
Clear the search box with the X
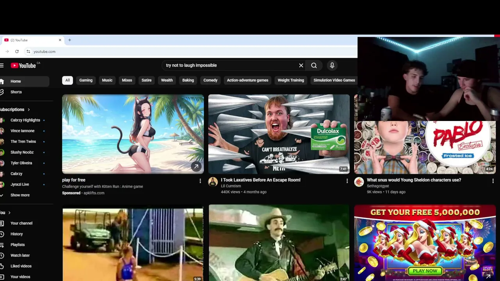(301, 66)
